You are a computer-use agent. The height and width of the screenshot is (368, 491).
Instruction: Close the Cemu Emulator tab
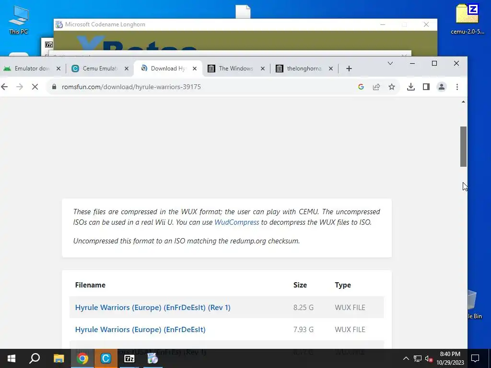tap(127, 69)
